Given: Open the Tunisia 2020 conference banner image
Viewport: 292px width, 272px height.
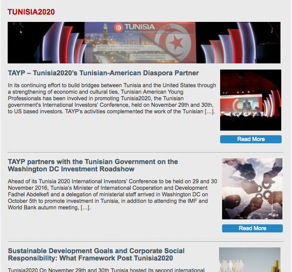Looking at the screenshot, I should (144, 43).
